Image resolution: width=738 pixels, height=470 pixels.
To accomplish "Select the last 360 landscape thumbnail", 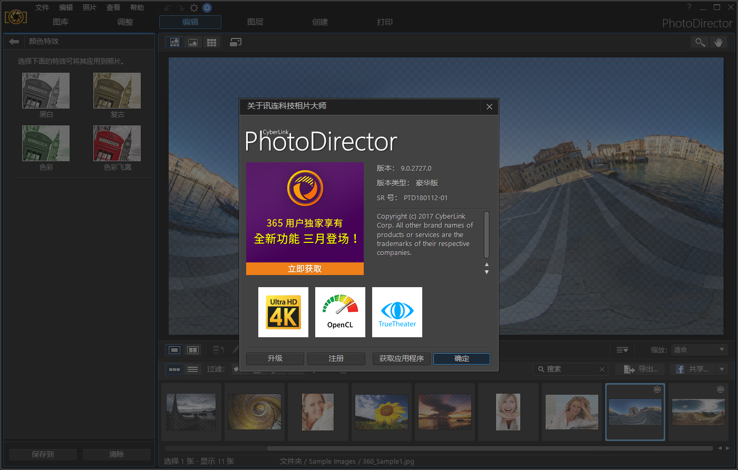I will coord(698,412).
